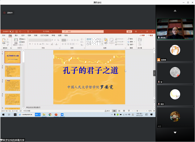195x142 pixels.
Task: Click the 录制中 recording indicator
Action: point(10,13)
